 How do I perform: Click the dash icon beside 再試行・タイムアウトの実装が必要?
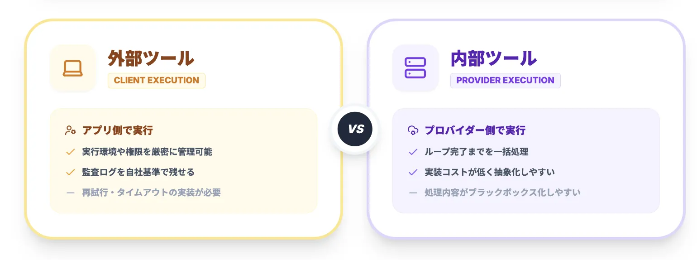pyautogui.click(x=70, y=193)
